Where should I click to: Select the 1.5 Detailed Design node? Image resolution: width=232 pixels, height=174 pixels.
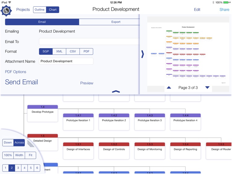(43, 142)
